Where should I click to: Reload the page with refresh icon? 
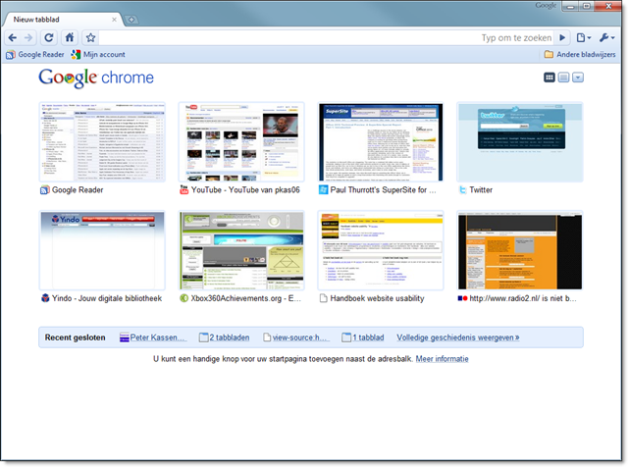tap(48, 37)
